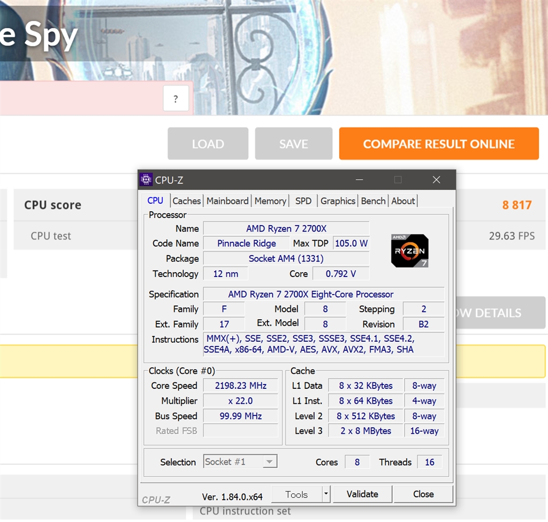Open the Socket #1 selection dropdown

[240, 462]
